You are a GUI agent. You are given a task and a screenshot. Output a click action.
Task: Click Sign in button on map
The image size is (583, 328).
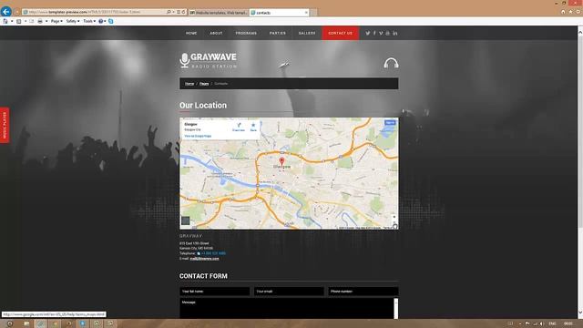(x=390, y=122)
